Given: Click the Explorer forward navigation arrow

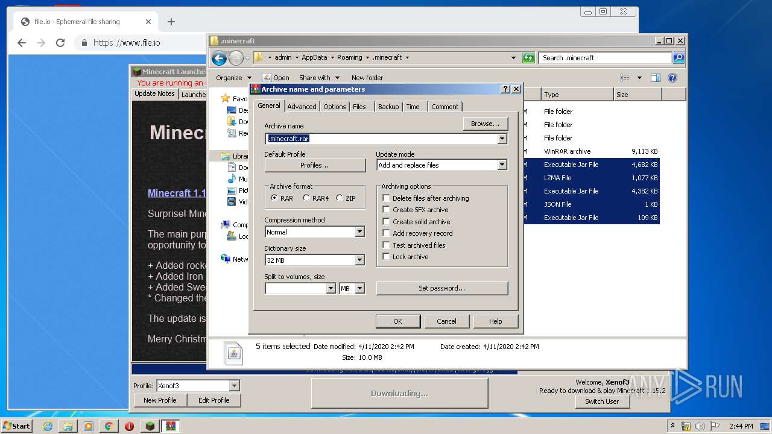Looking at the screenshot, I should 236,58.
